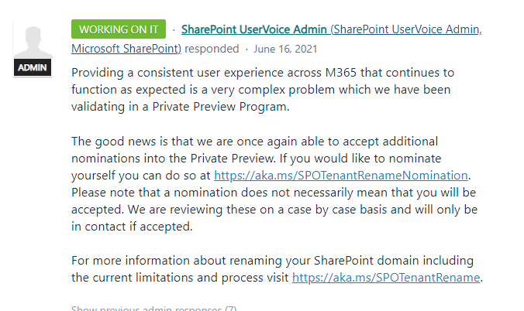Open the Microsoft SharePoint) link
Viewport: 524px width, 311px height.
coord(126,49)
